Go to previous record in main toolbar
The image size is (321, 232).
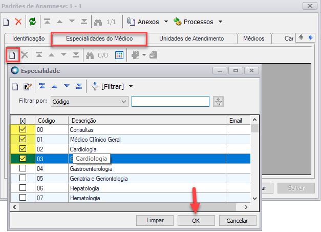[x=59, y=22]
